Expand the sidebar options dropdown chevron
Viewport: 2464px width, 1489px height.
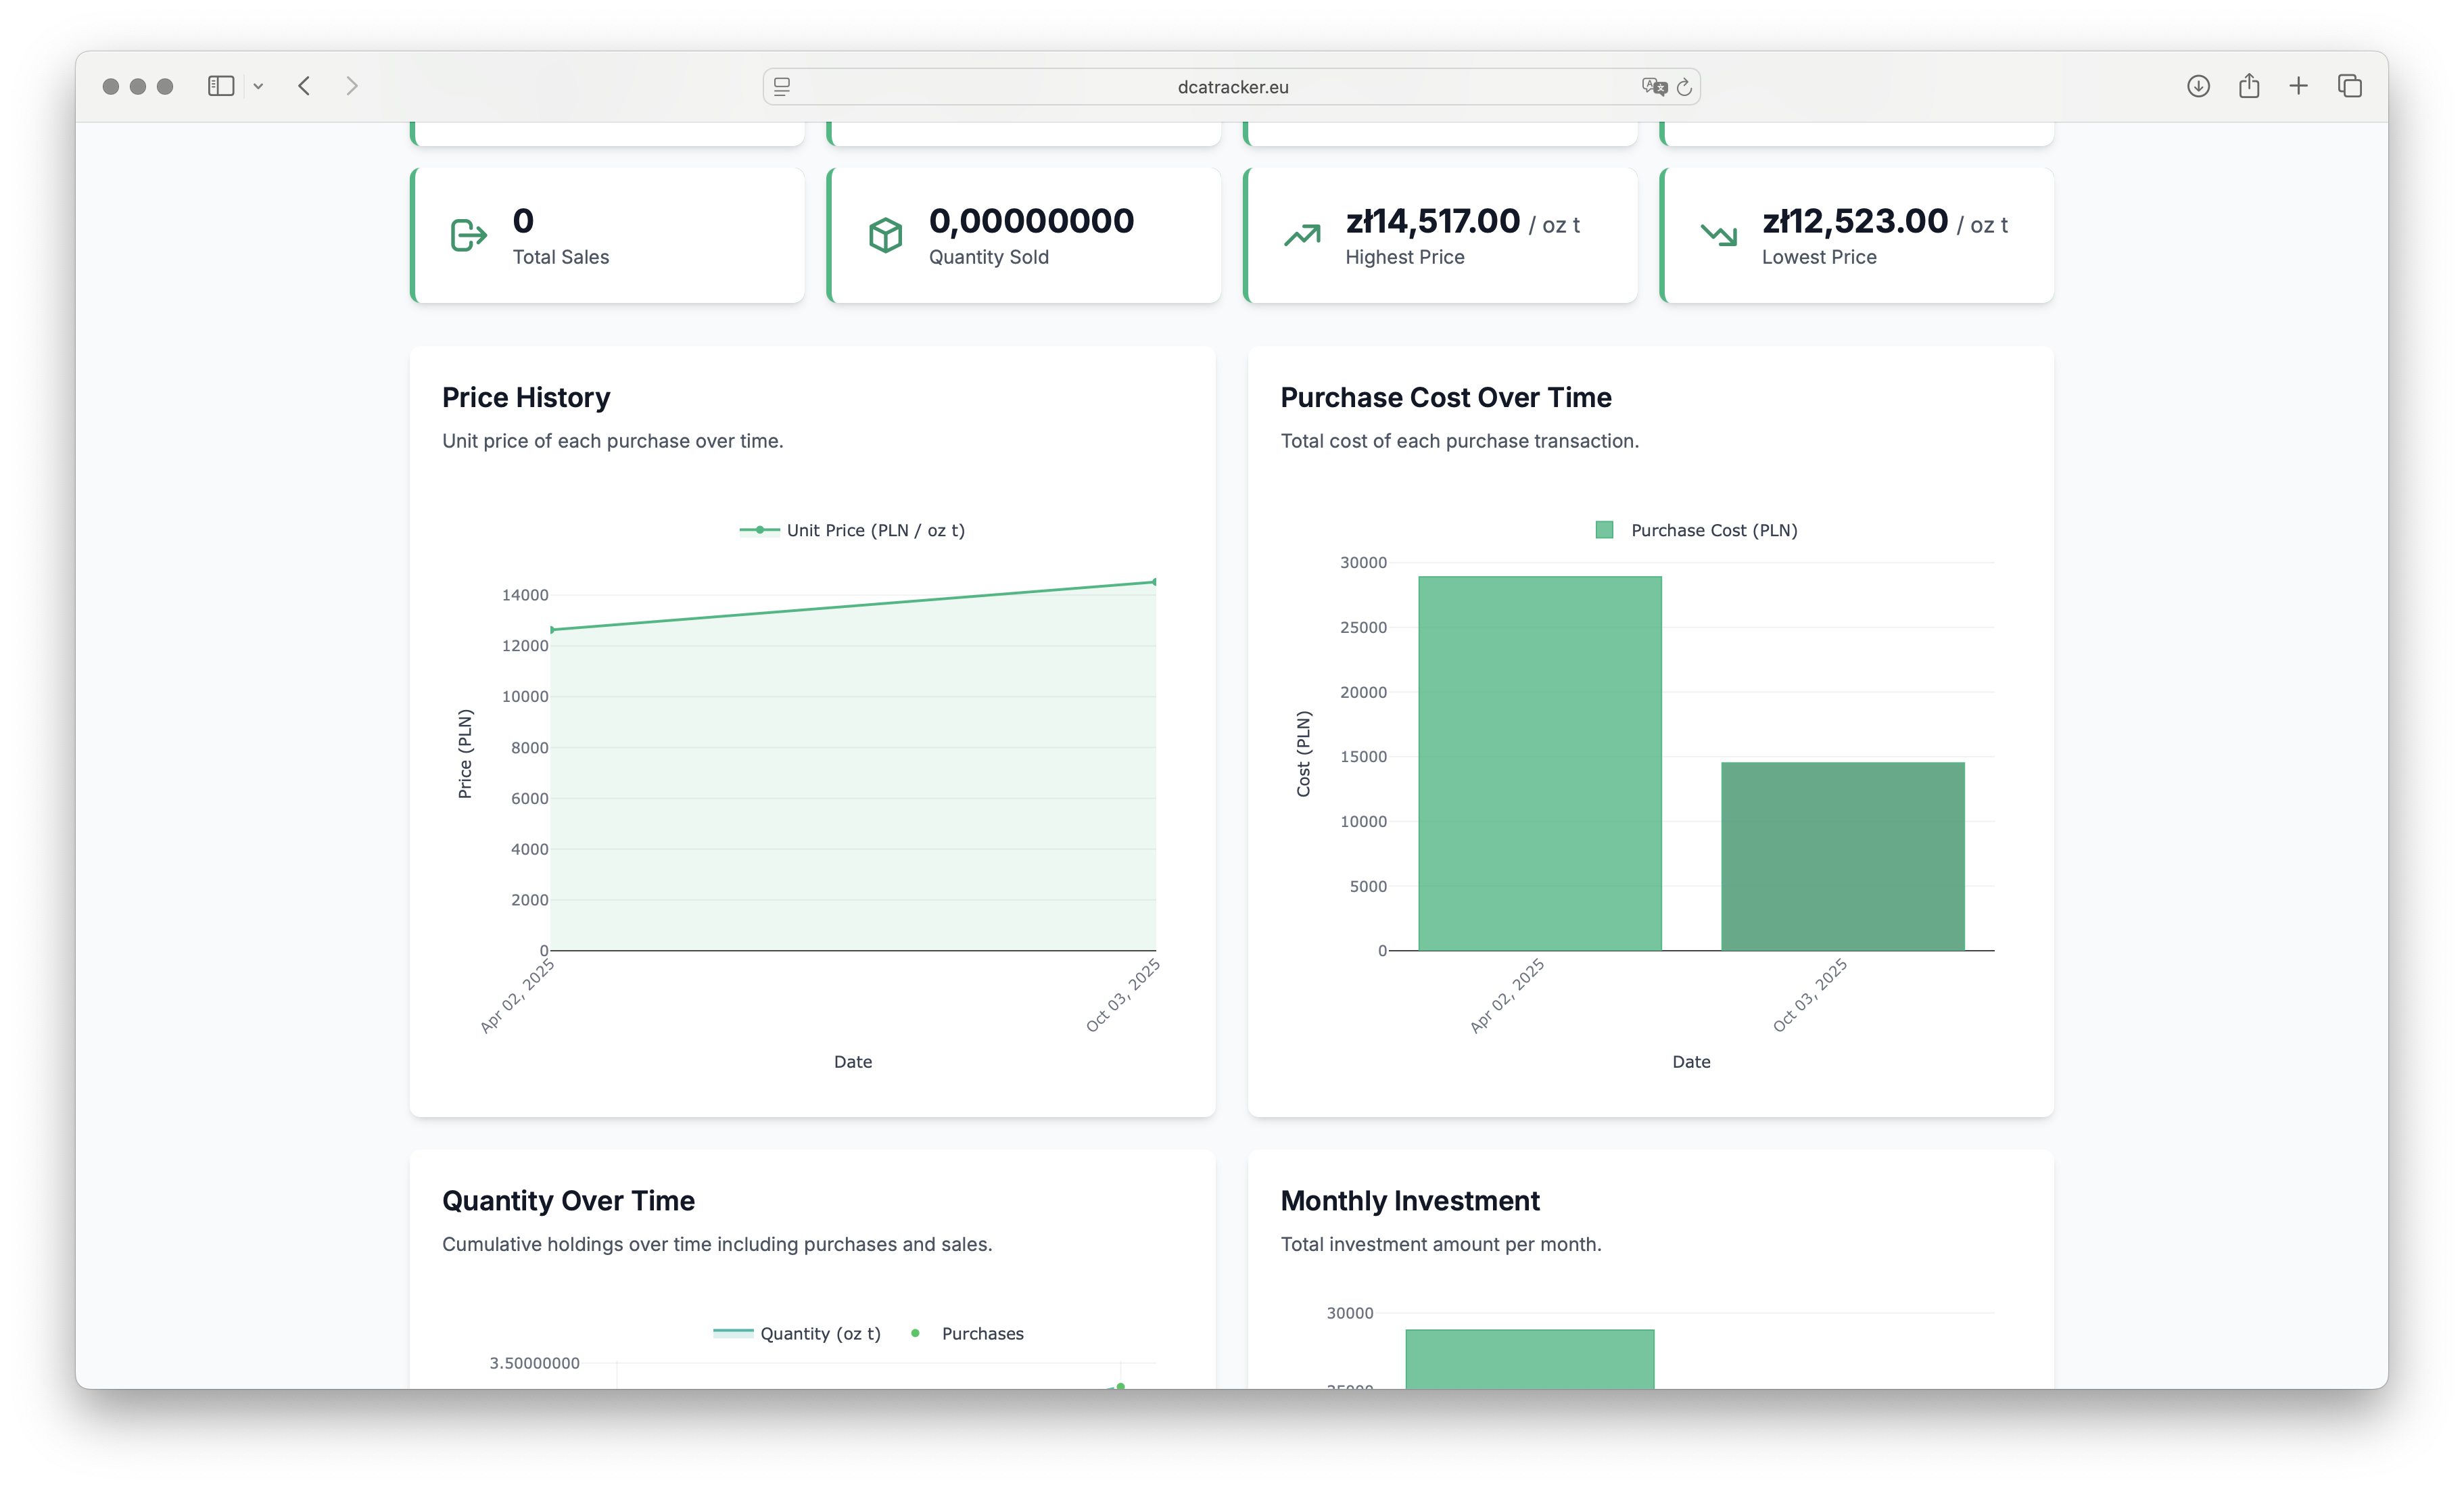click(258, 87)
